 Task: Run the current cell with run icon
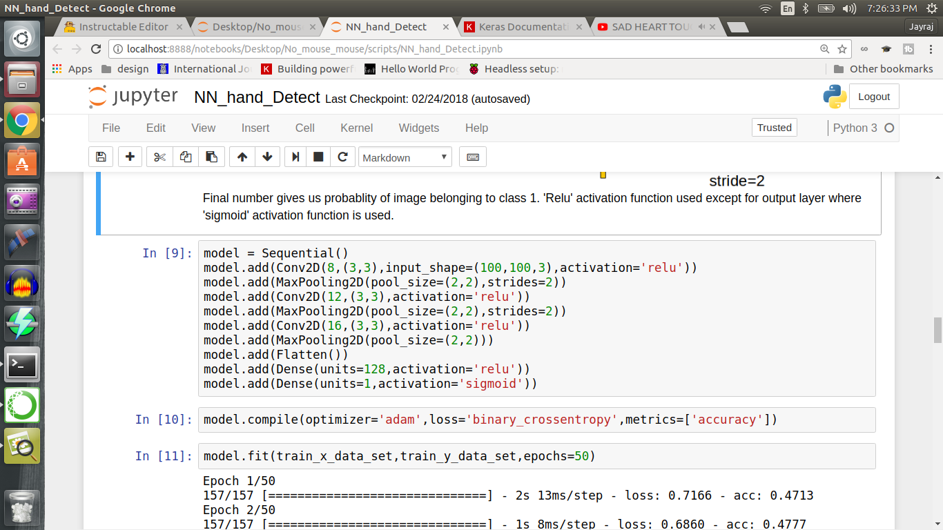tap(295, 157)
